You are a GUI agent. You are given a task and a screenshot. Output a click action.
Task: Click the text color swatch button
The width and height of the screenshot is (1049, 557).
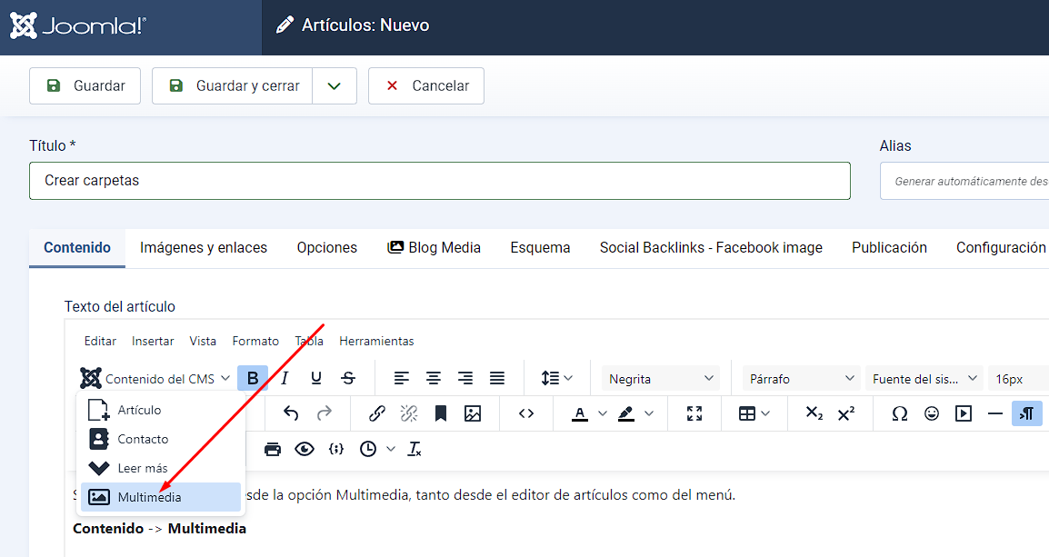[x=579, y=413]
